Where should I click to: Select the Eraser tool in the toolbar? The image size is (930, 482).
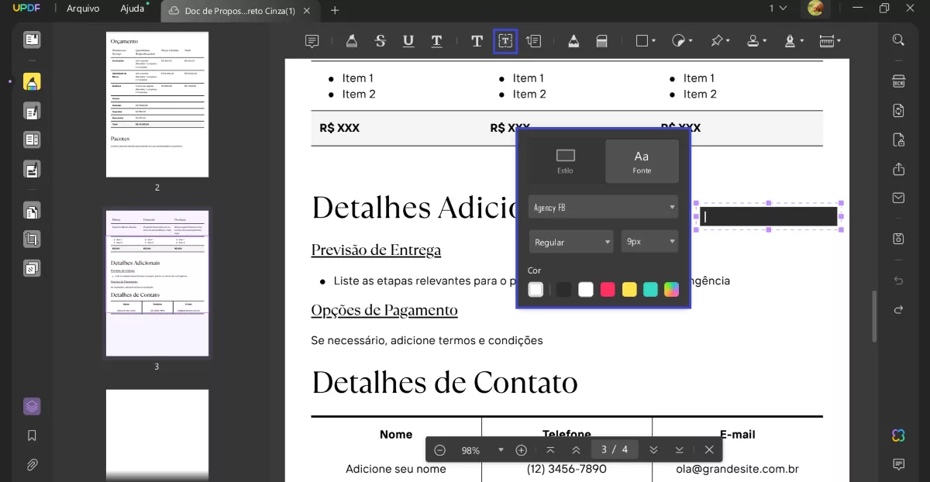pos(602,41)
